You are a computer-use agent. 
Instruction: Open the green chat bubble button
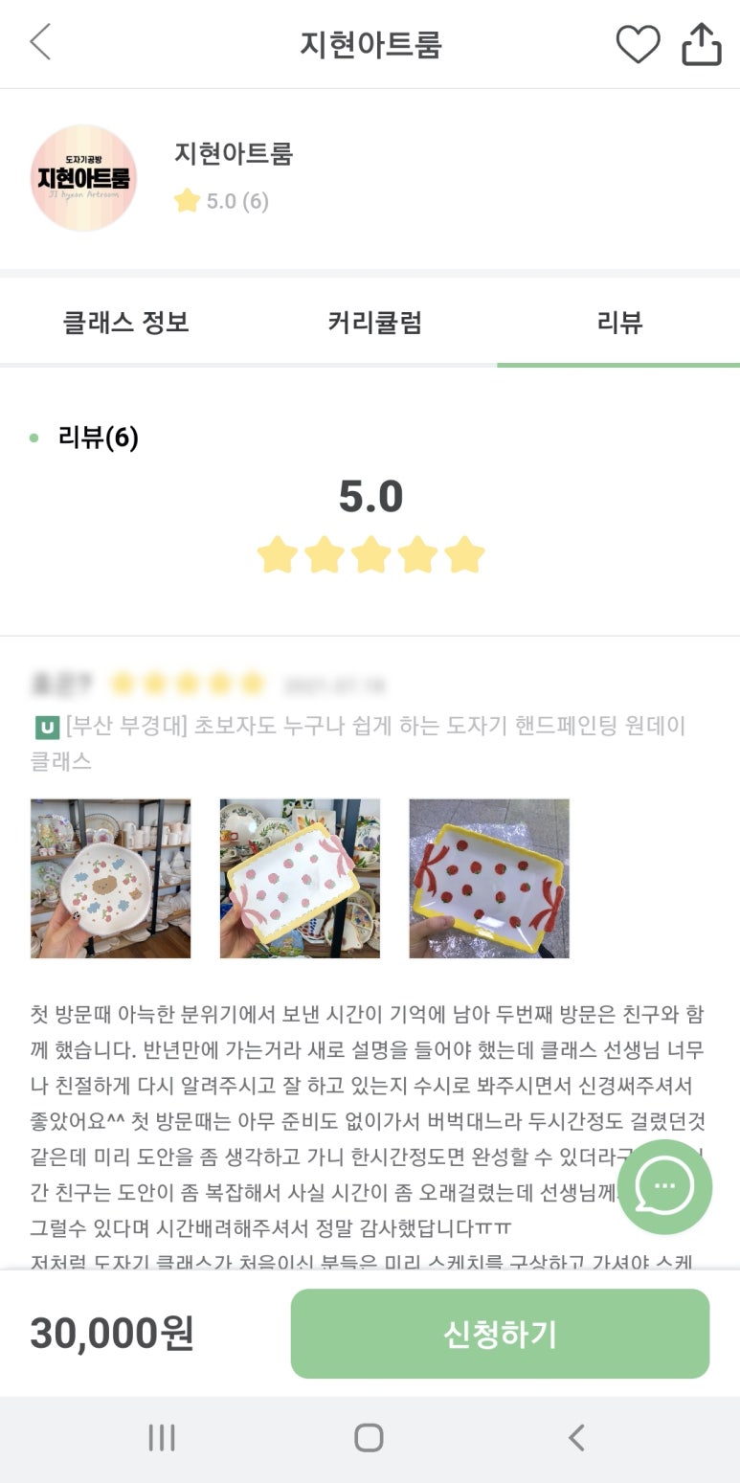tap(664, 1186)
